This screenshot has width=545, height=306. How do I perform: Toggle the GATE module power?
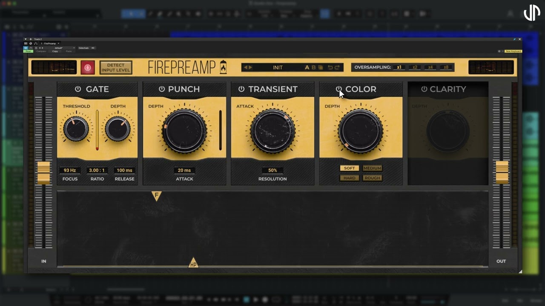78,89
